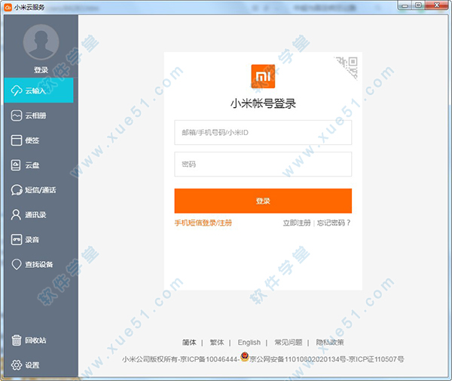Click the police badge icon in footer
452x381 pixels.
point(244,357)
